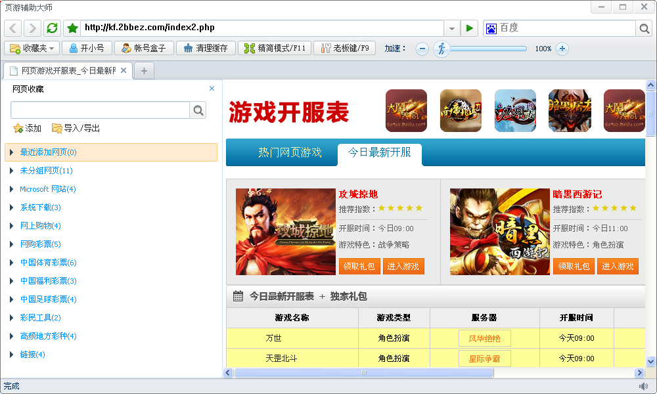The height and width of the screenshot is (394, 657).
Task: Increase speed with the plus button
Action: pos(562,49)
